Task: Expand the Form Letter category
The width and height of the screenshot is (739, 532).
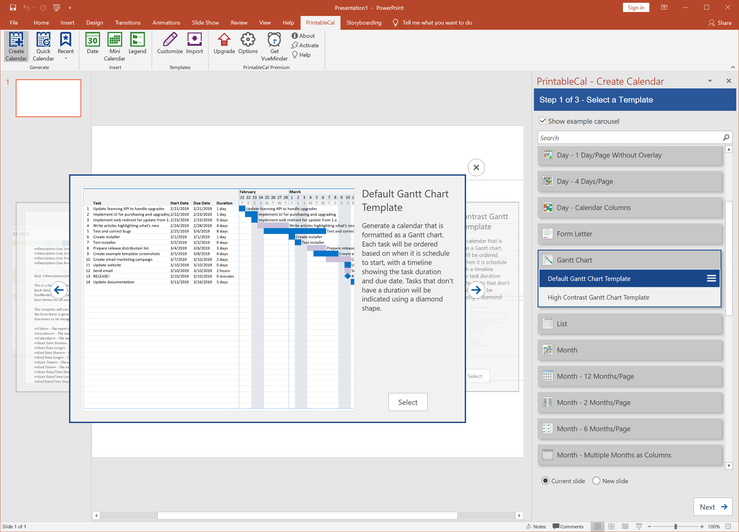Action: (629, 234)
